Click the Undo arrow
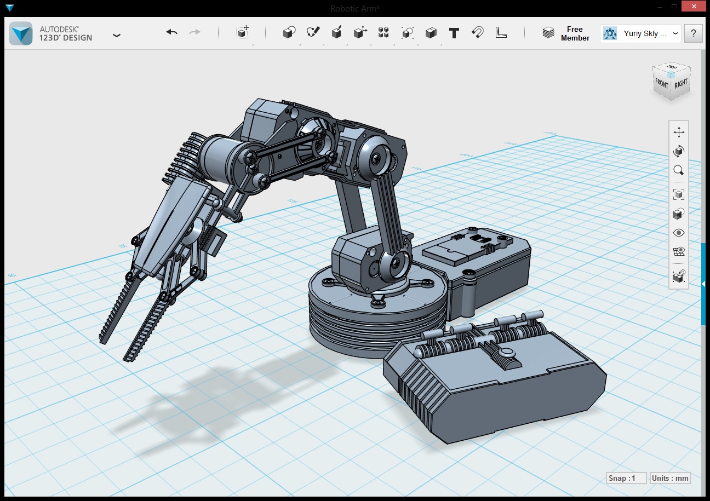This screenshot has height=501, width=710. click(x=172, y=33)
